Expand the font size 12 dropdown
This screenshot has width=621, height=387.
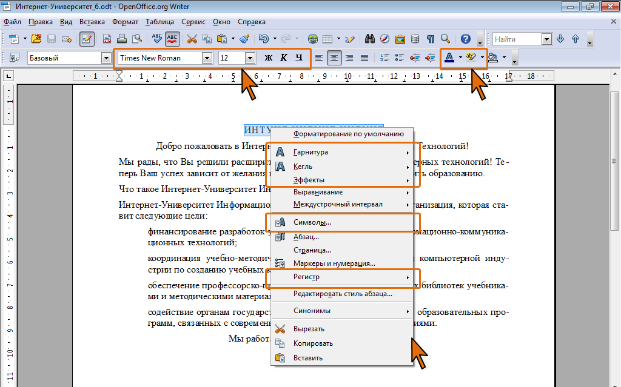(x=250, y=58)
